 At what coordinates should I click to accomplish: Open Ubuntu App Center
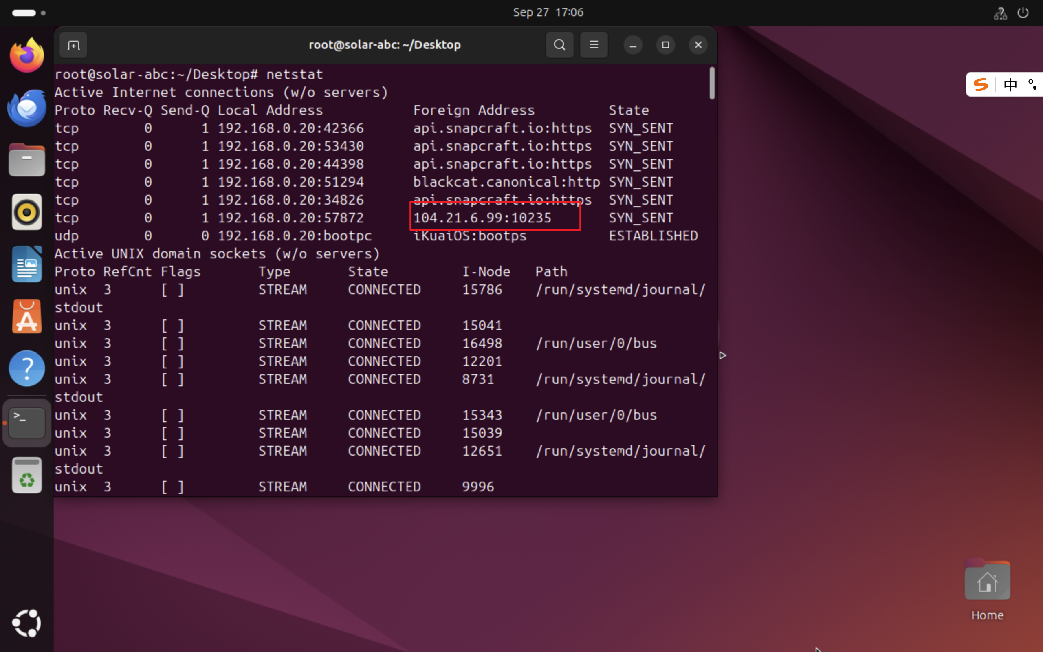coord(27,317)
